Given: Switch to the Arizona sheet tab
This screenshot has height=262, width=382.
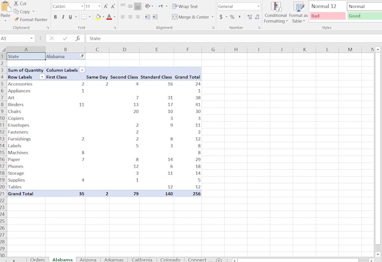Looking at the screenshot, I should tap(88, 260).
